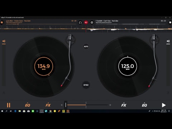Viewport: 172px width, 129px height.
Task: Click the right deck volume fader track
Action: pyautogui.click(x=168, y=65)
